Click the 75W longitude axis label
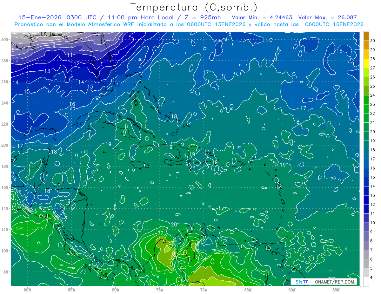This screenshot has width=381, height=294. click(x=160, y=290)
